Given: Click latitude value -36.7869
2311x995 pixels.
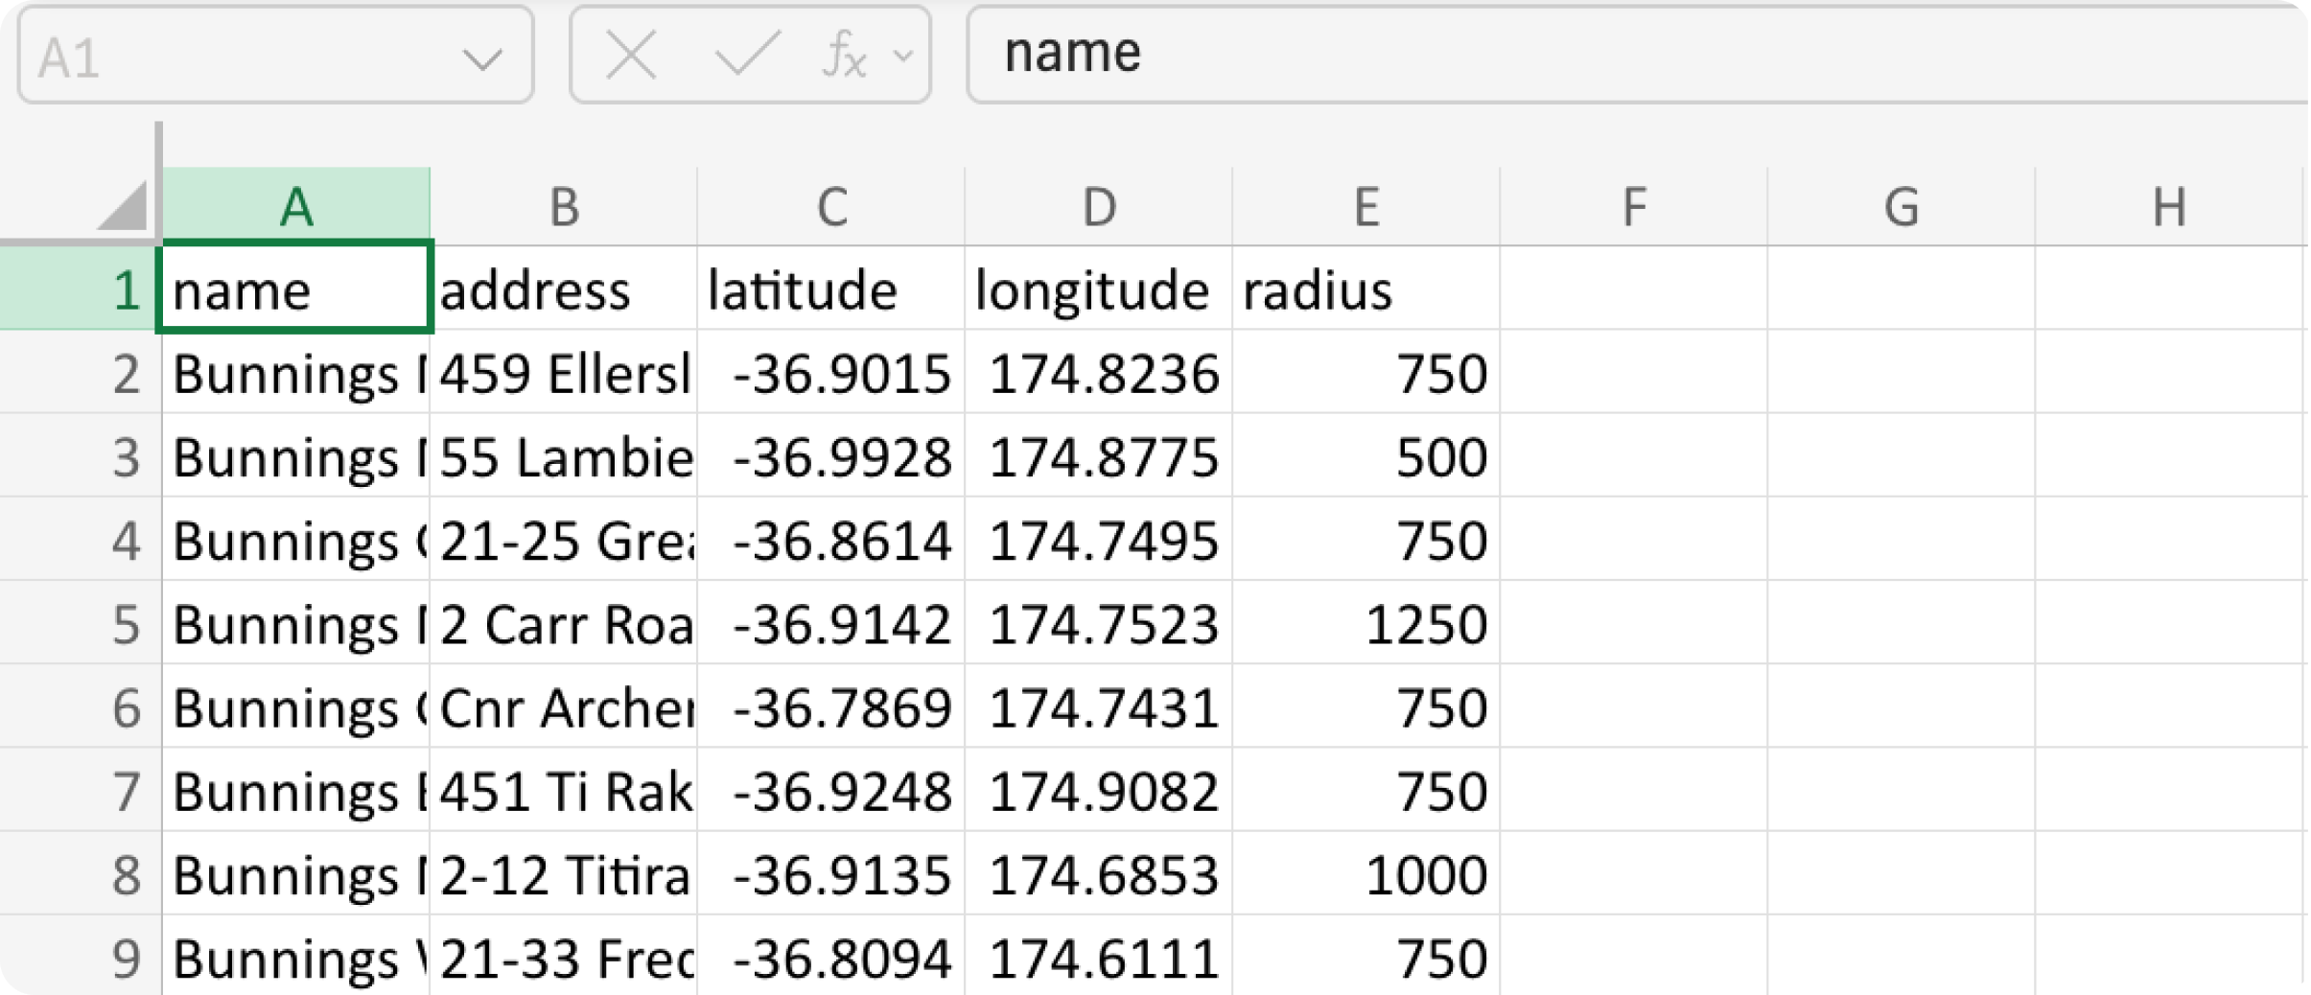Looking at the screenshot, I should 831,706.
